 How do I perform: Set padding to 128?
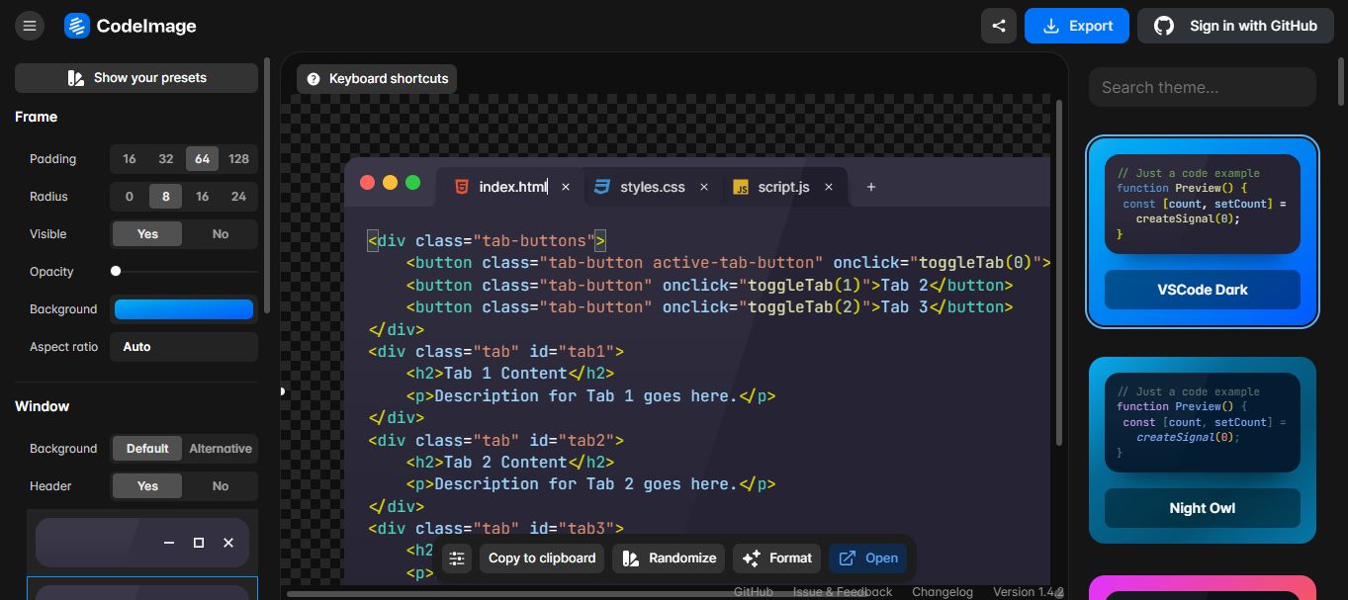(x=238, y=159)
